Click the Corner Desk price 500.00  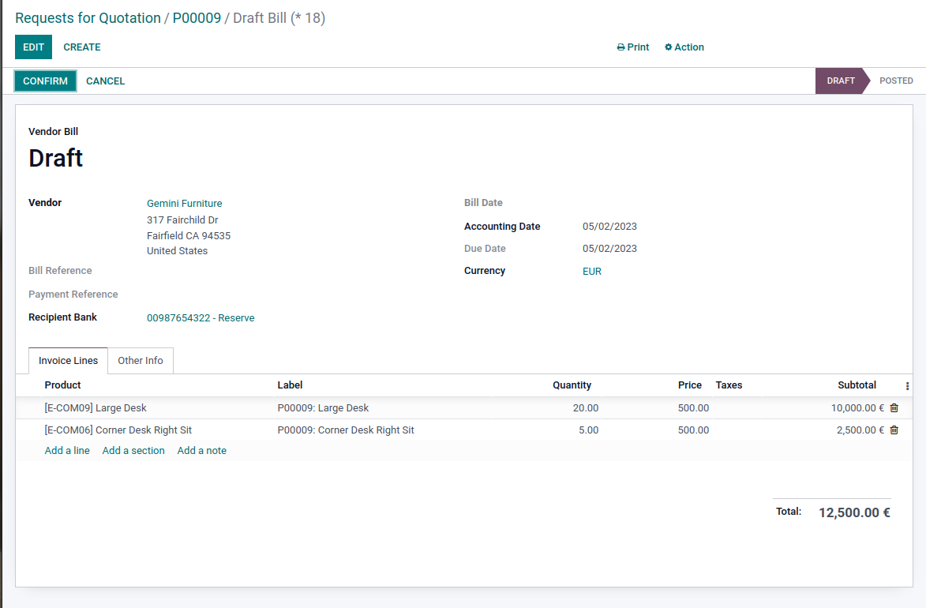693,430
